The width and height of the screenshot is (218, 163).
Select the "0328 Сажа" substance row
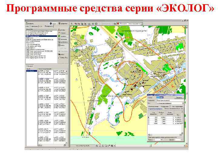pyautogui.click(x=41, y=38)
